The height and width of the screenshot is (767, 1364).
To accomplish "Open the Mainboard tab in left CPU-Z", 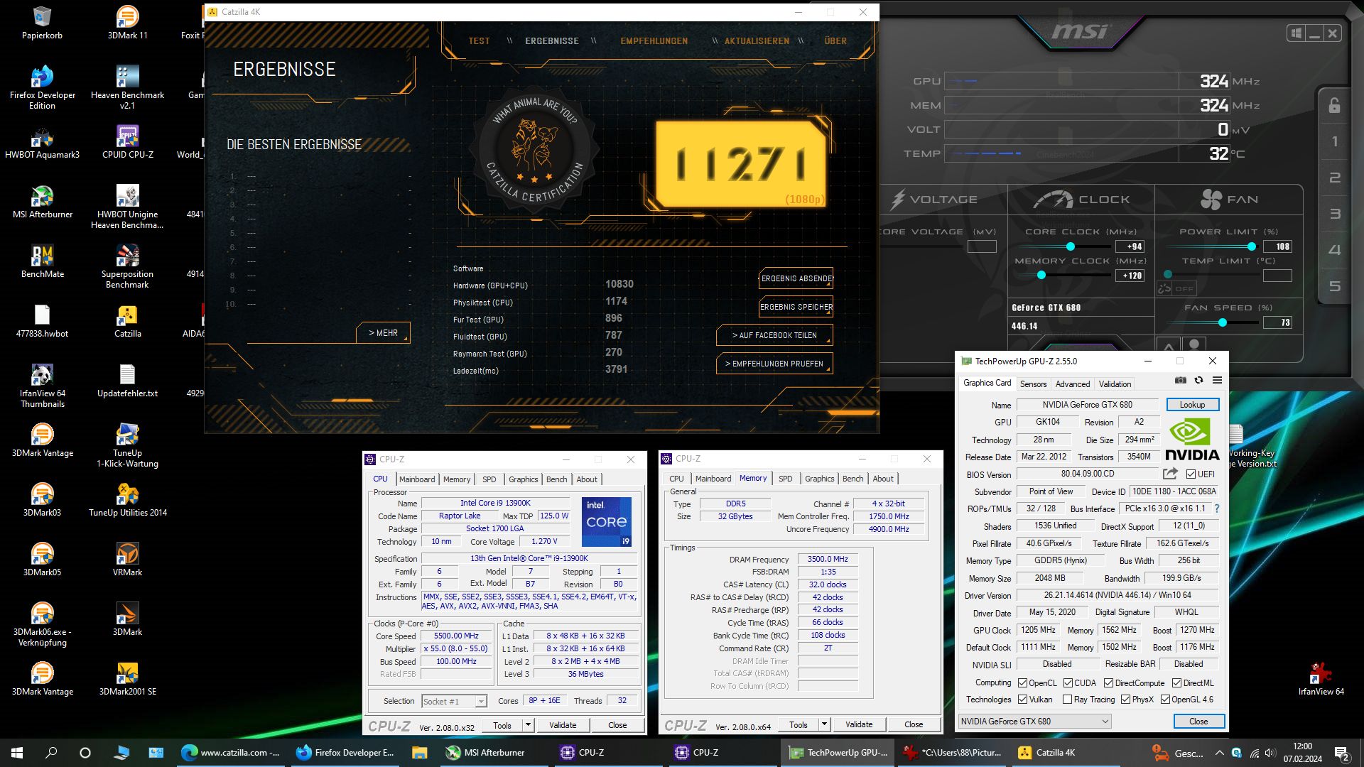I will [417, 479].
